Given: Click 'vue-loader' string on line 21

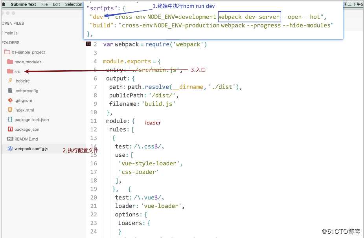Looking at the screenshot, I should click(161, 206).
